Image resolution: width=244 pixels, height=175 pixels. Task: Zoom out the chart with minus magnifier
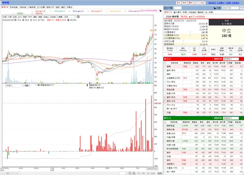pos(130,173)
